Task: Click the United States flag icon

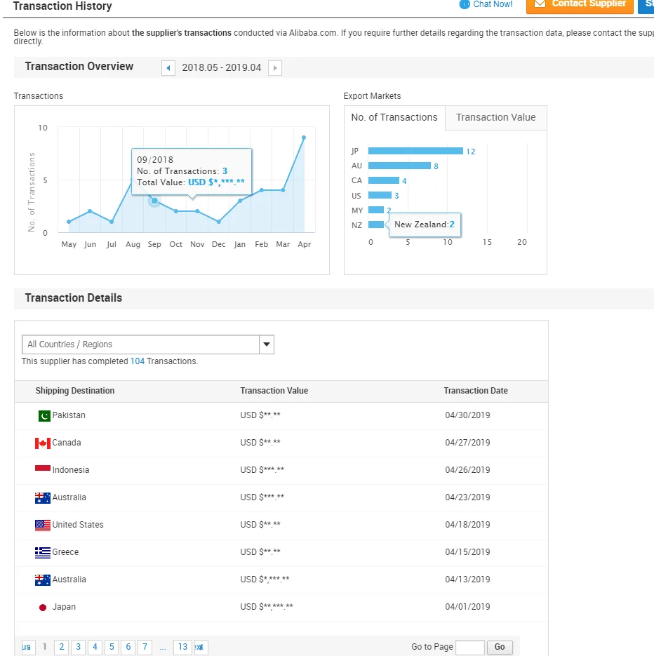Action: coord(43,526)
